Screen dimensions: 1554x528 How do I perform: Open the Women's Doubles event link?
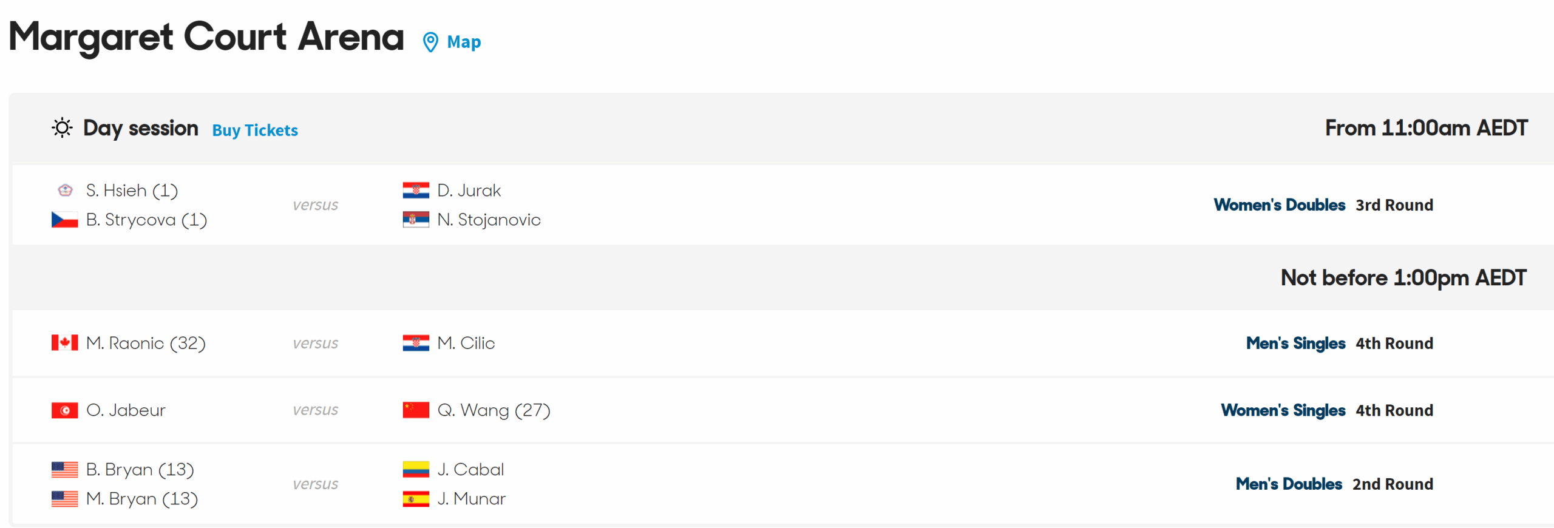[1279, 205]
